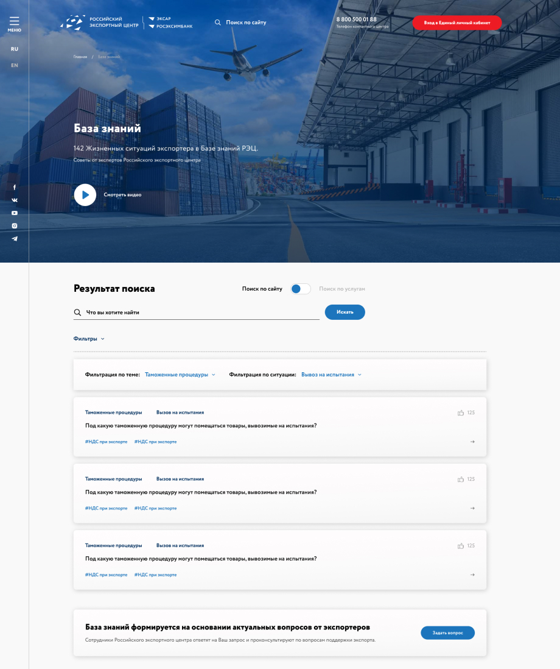Click the red 'Вход в Единый личный кабинет' button
This screenshot has width=560, height=669.
point(457,23)
